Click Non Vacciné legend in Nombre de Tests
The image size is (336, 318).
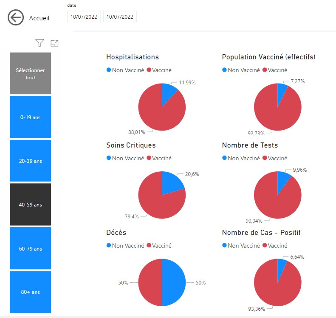(243, 158)
